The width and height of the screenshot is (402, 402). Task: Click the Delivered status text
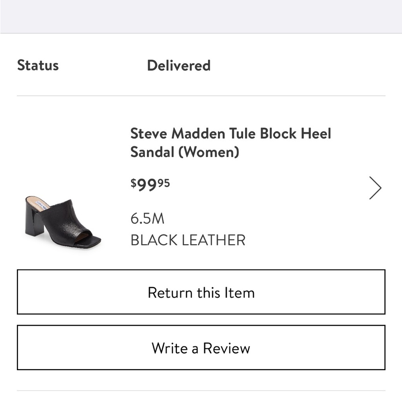pyautogui.click(x=179, y=65)
